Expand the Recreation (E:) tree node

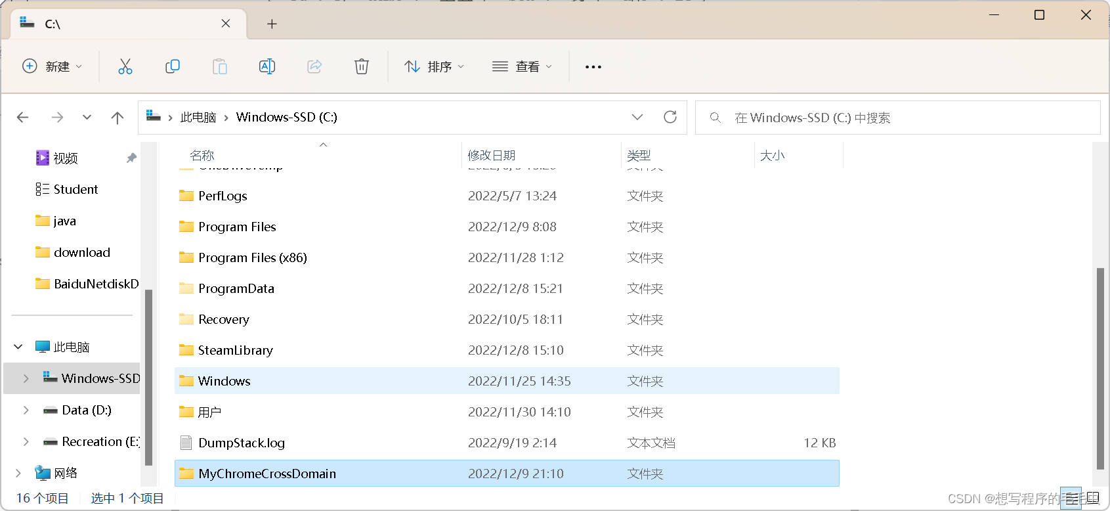26,441
